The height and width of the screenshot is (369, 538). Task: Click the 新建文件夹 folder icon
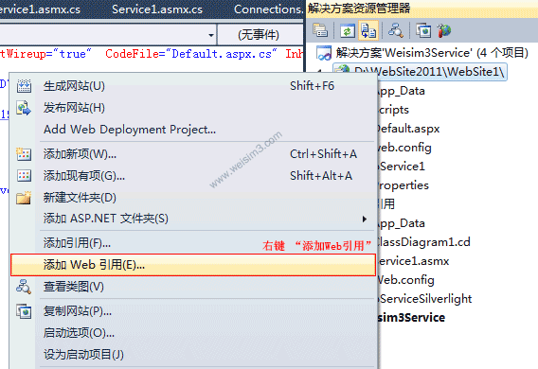(x=24, y=198)
